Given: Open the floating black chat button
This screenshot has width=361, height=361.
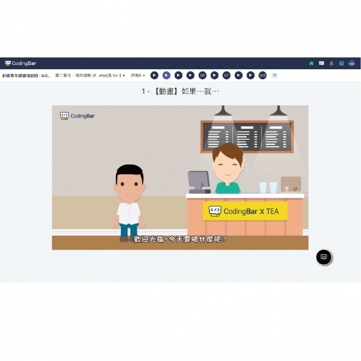Looking at the screenshot, I should tap(324, 257).
